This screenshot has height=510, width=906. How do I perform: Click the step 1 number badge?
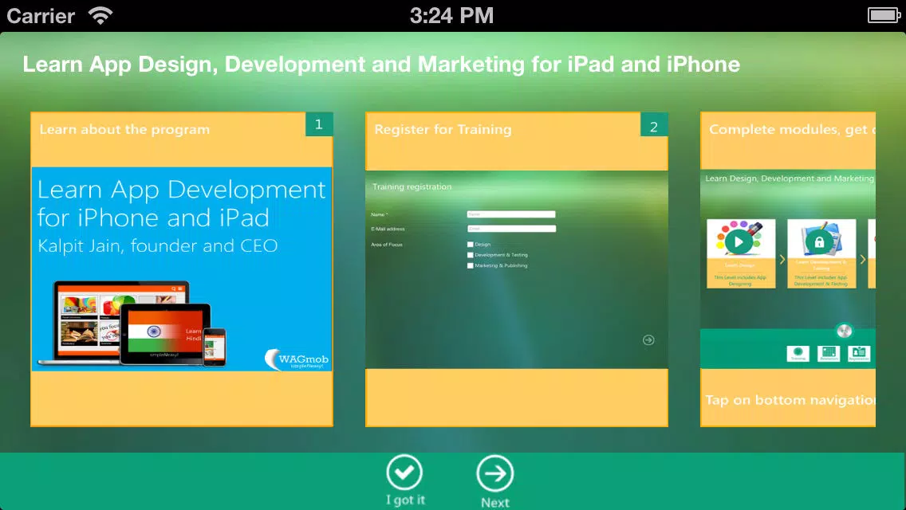[x=319, y=124]
